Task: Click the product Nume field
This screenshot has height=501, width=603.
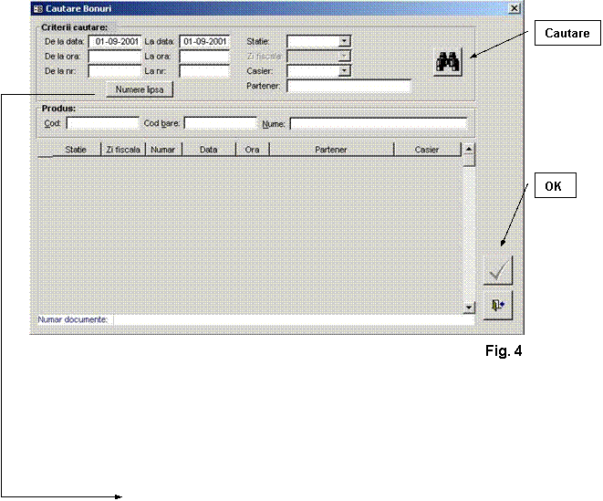Action: tap(379, 123)
